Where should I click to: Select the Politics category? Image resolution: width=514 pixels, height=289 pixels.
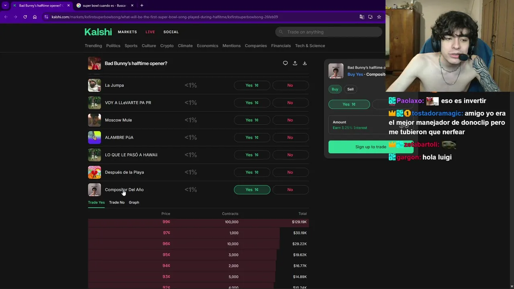(113, 46)
